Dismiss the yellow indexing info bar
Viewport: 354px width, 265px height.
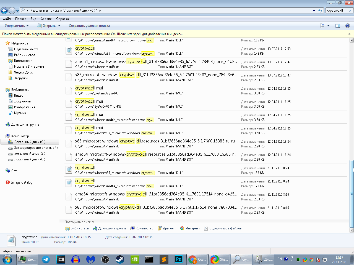point(349,34)
